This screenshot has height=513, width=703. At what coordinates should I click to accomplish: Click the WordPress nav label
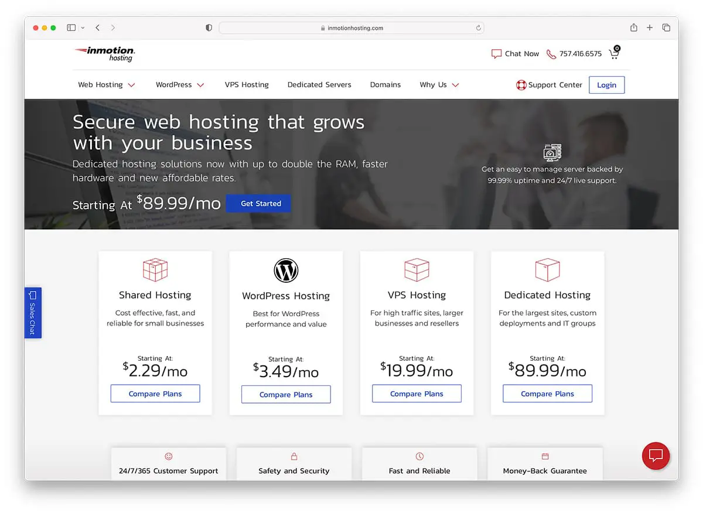pos(173,85)
